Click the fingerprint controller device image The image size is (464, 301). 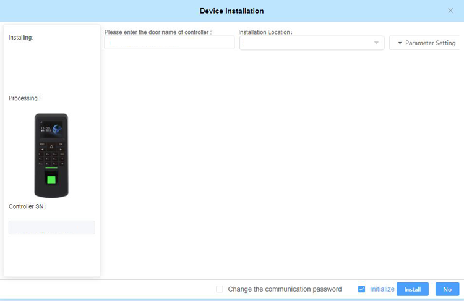[x=51, y=155]
